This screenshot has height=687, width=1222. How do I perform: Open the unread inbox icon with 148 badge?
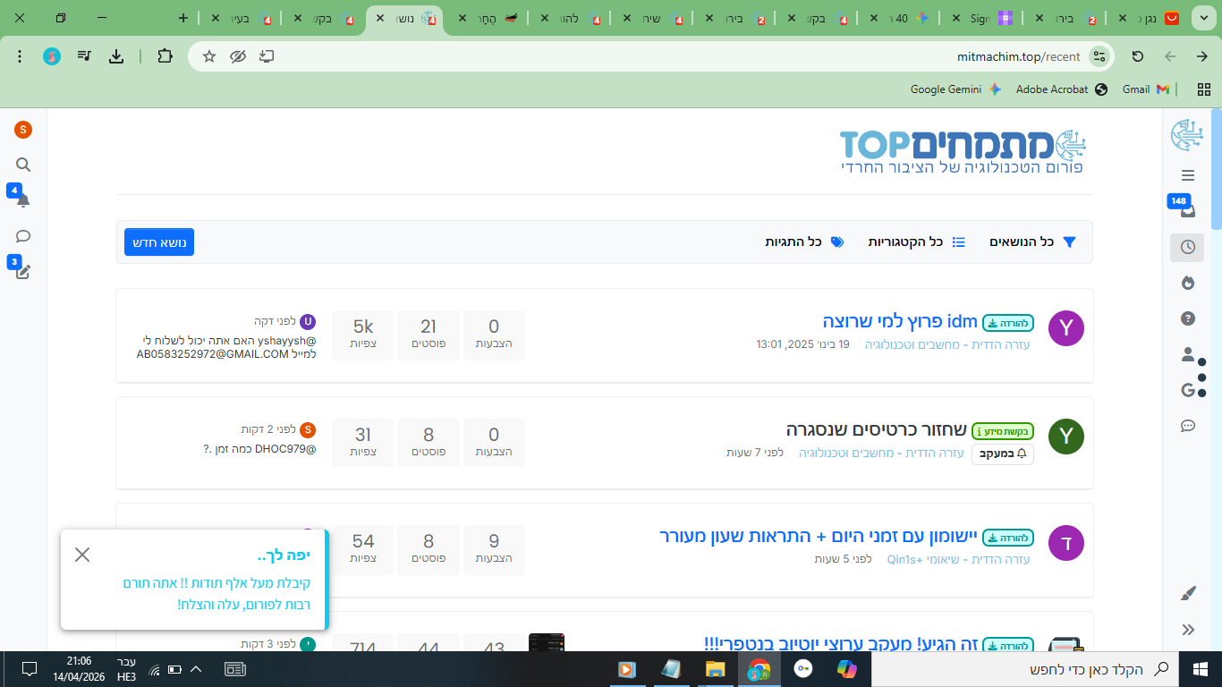click(x=1187, y=211)
